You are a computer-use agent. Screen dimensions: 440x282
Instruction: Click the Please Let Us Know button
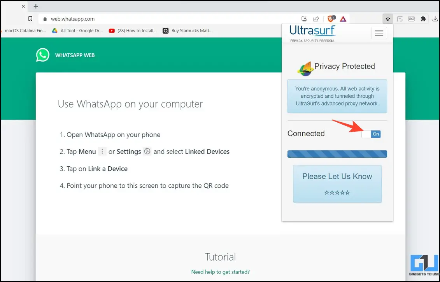337,184
